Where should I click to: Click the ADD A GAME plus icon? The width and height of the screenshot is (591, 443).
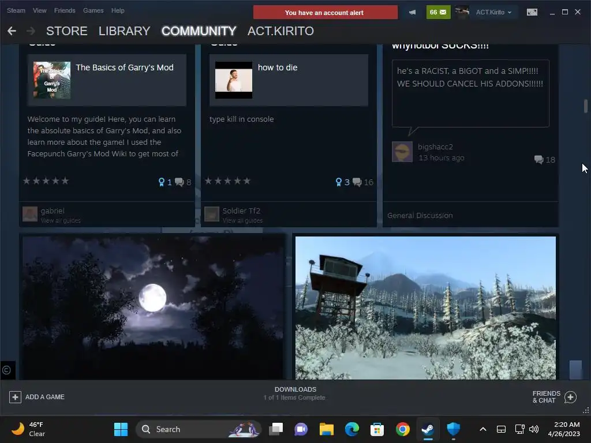click(x=15, y=397)
